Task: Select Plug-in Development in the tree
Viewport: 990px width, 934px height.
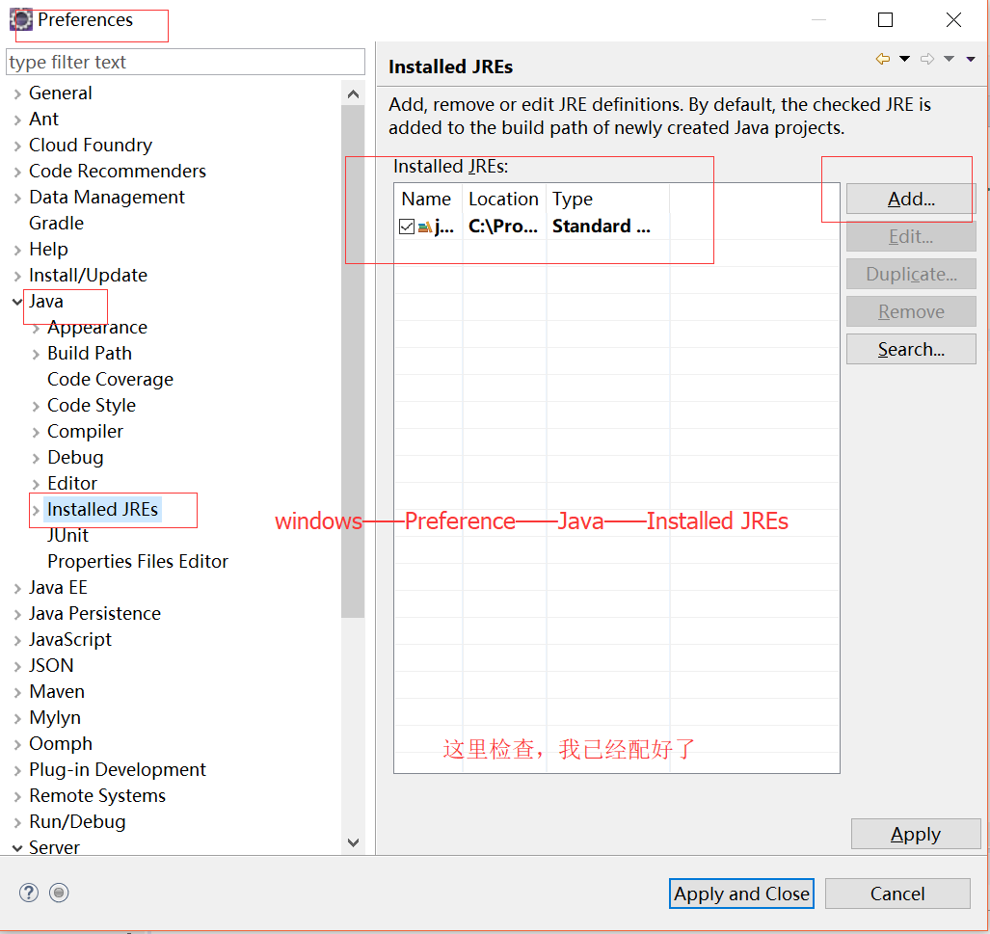Action: pos(118,769)
